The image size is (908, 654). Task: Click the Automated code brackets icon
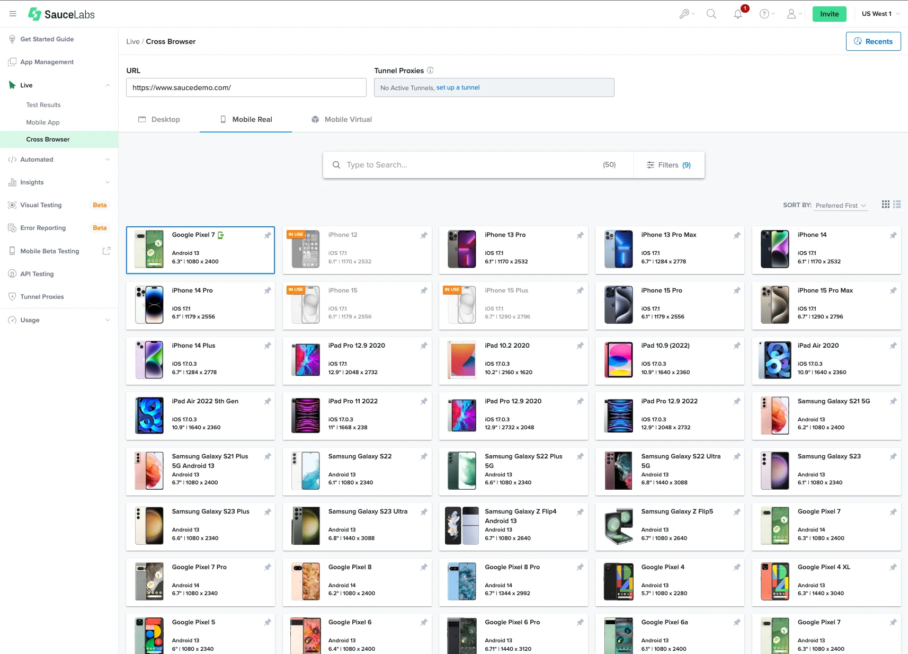[x=12, y=160]
